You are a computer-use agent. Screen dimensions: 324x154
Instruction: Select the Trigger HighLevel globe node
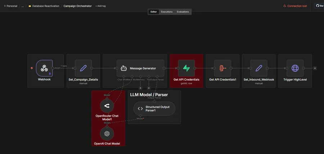pyautogui.click(x=295, y=68)
